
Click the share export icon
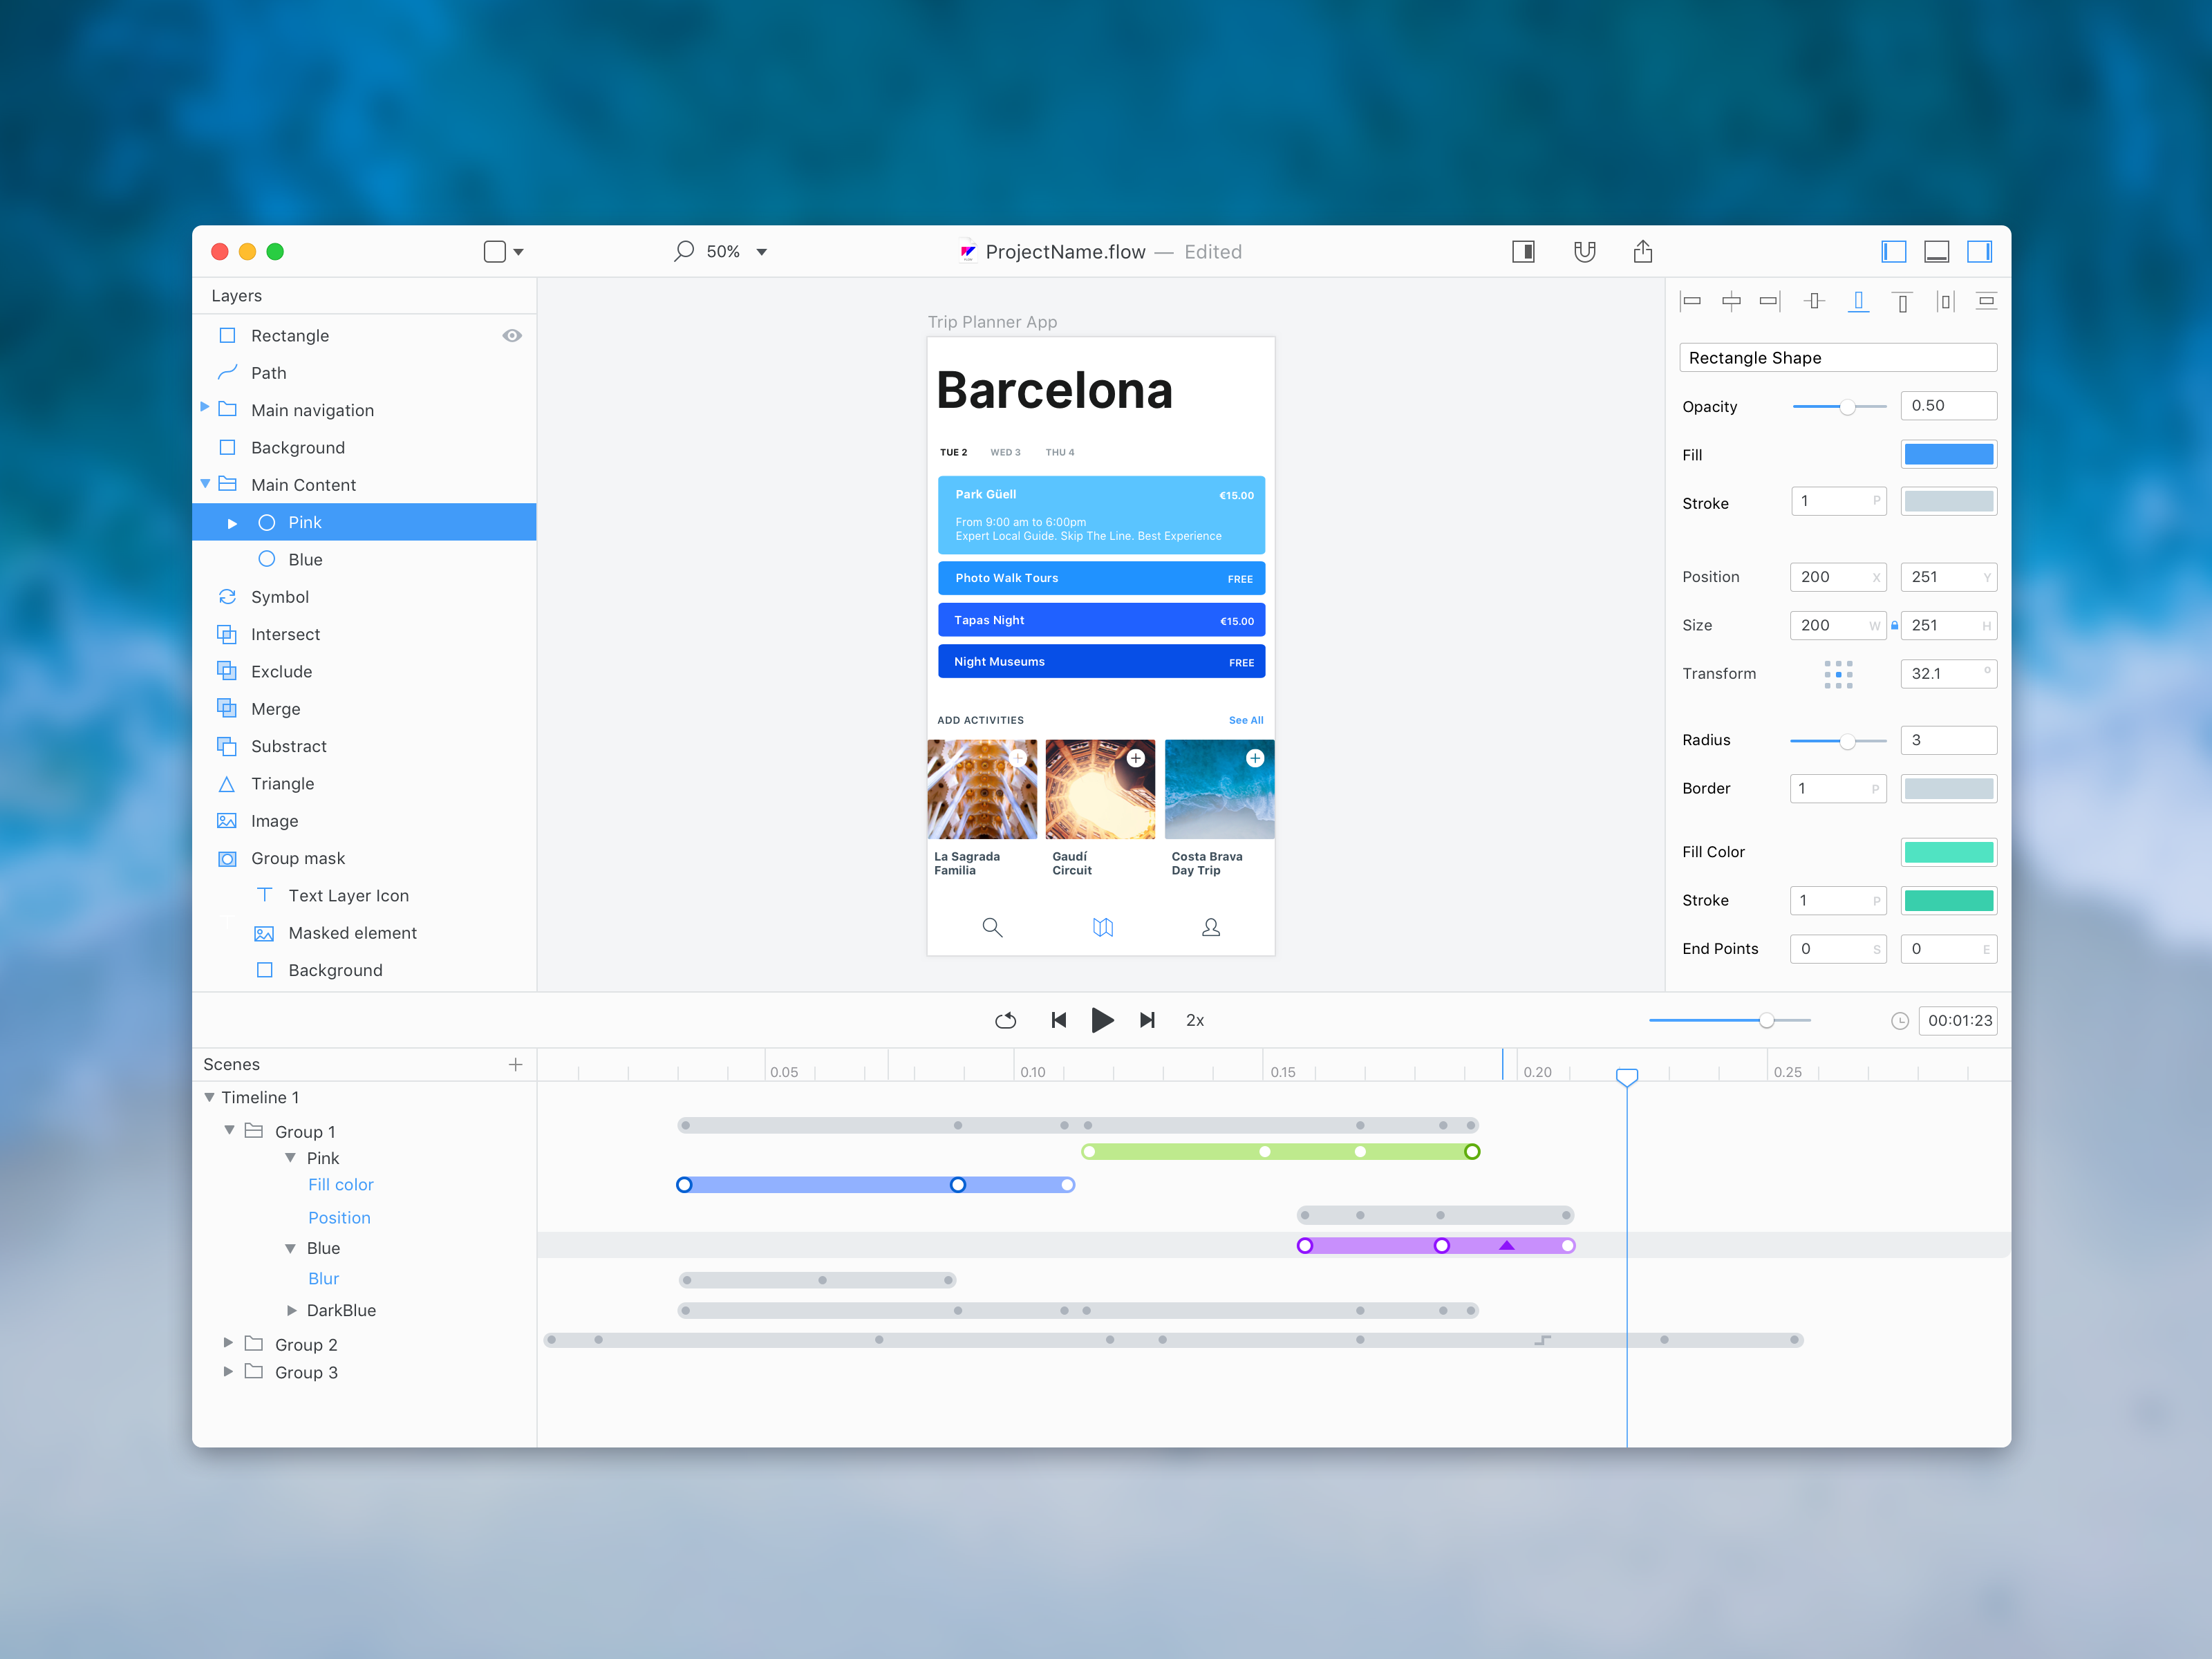click(1643, 251)
